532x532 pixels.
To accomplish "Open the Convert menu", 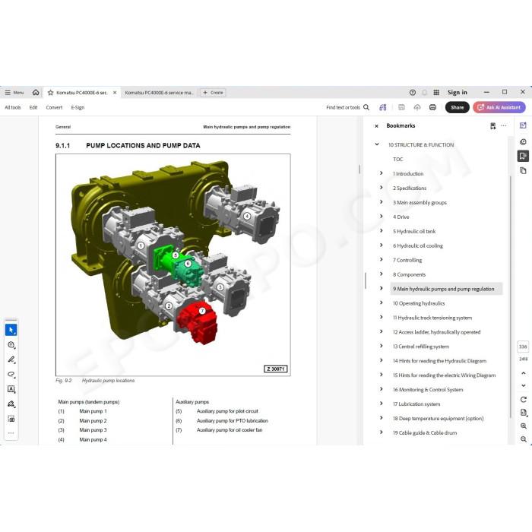I will tap(54, 107).
